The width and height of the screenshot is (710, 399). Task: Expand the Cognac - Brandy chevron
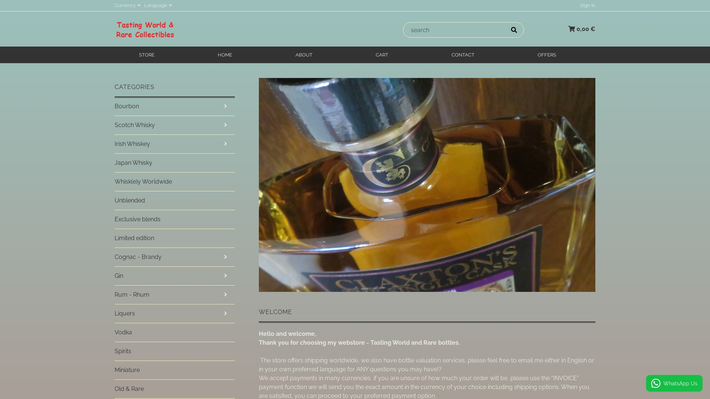225,257
